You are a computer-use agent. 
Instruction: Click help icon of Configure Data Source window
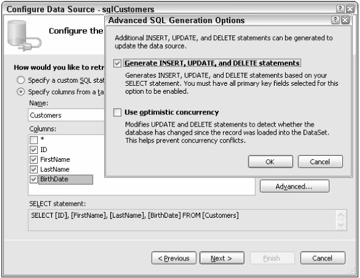pyautogui.click(x=340, y=9)
